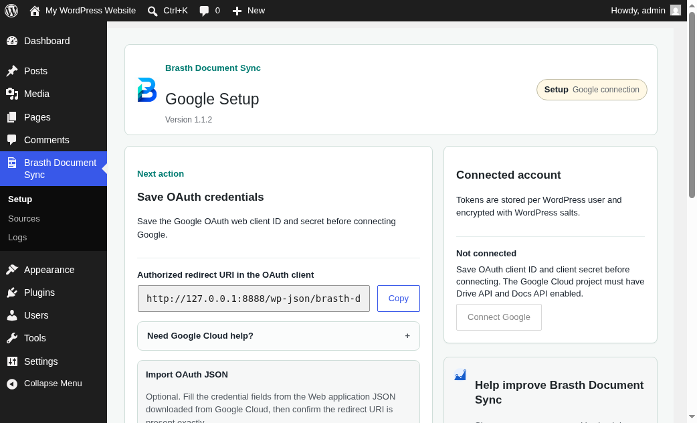Click the Posts pushpin icon
Image resolution: width=697 pixels, height=423 pixels.
pos(12,71)
